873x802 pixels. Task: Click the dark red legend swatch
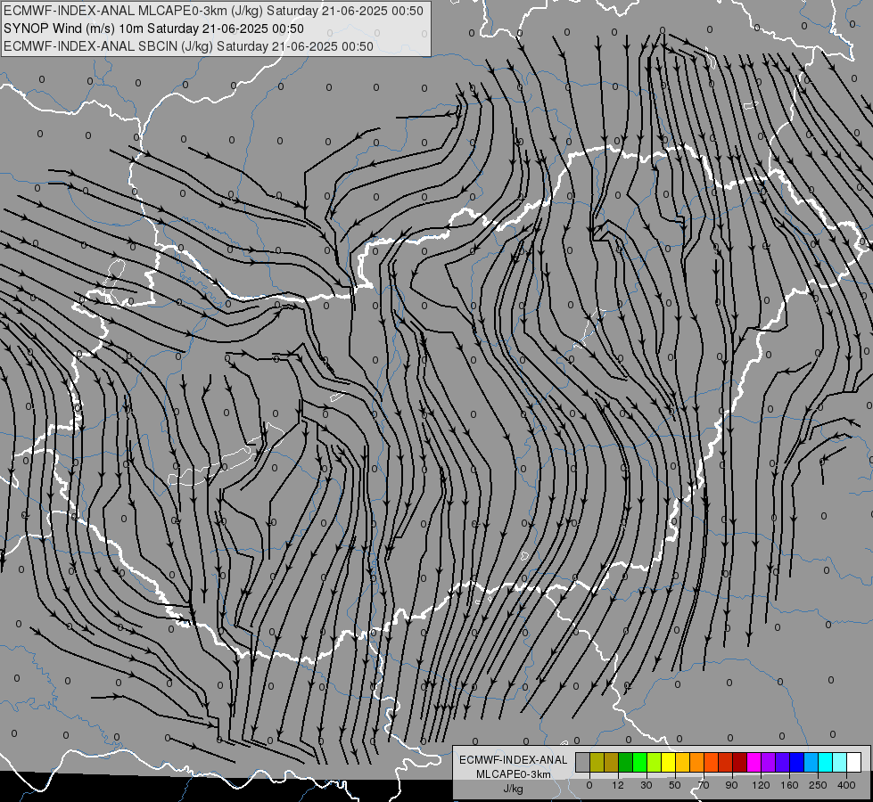pyautogui.click(x=740, y=762)
